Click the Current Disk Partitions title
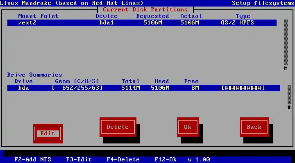This screenshot has height=163, width=295. (x=145, y=9)
